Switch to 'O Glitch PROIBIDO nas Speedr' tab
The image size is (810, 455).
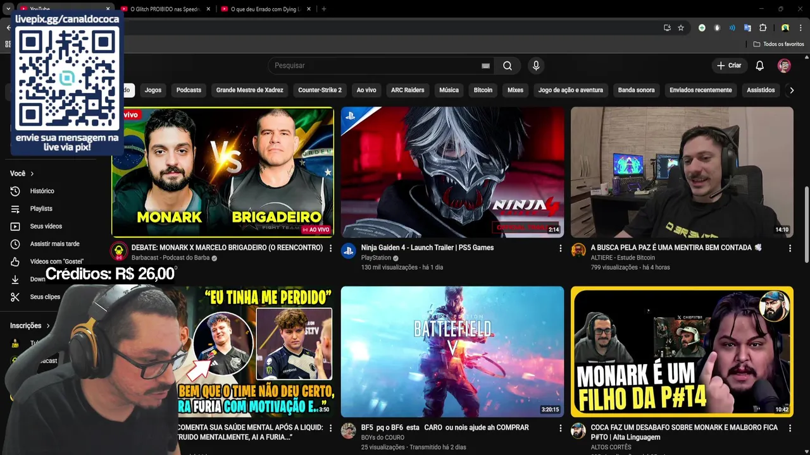point(166,9)
